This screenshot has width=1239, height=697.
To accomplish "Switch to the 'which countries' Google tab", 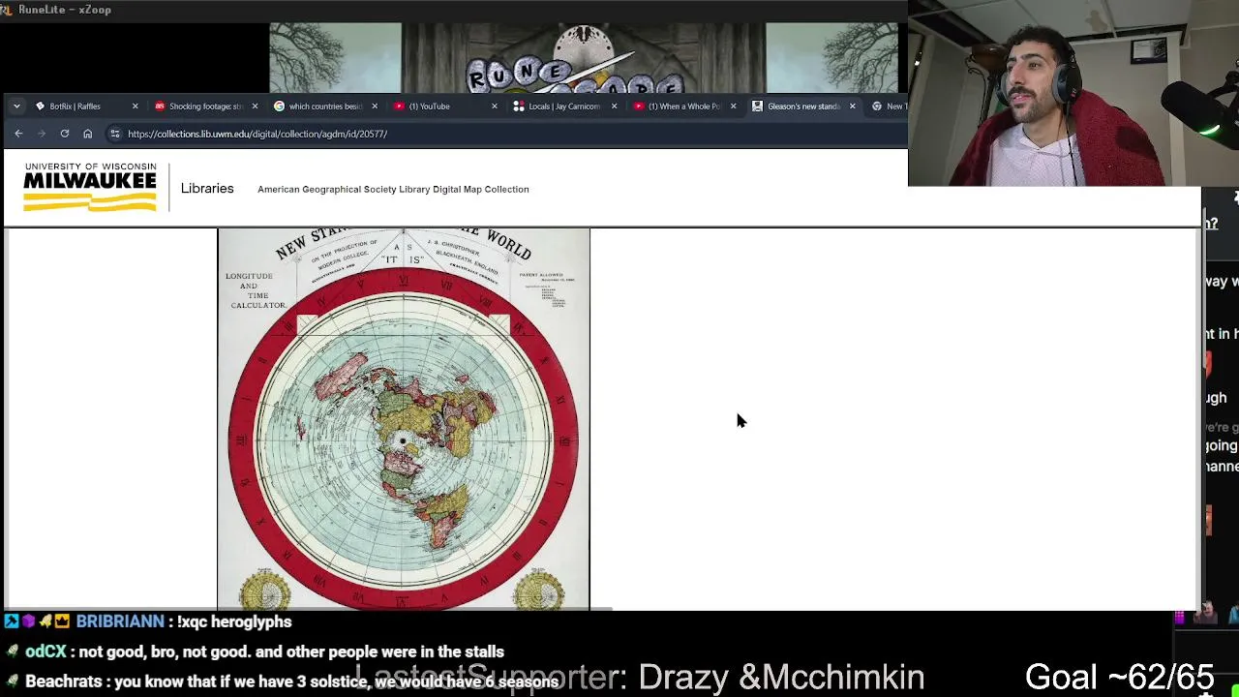I will 325,106.
